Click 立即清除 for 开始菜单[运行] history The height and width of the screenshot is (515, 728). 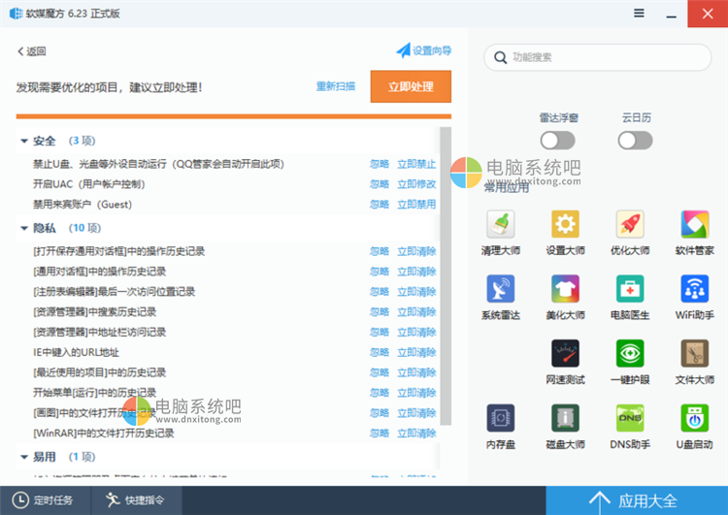point(416,393)
